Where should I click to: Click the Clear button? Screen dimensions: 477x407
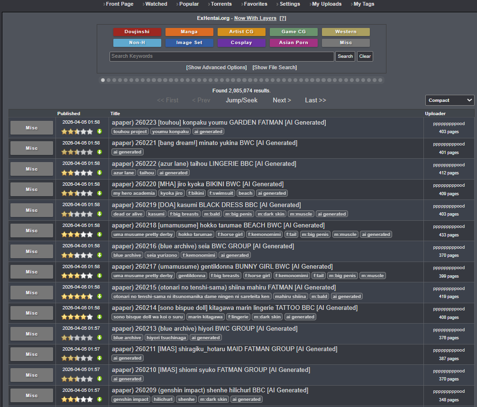[x=365, y=56]
